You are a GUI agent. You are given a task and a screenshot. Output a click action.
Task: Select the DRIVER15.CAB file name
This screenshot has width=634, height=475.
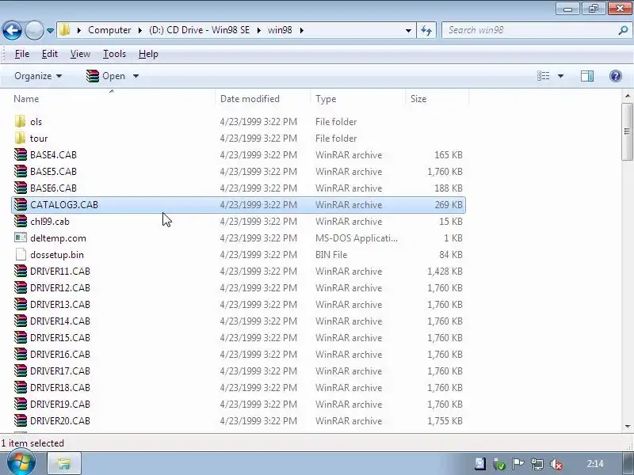click(x=60, y=338)
